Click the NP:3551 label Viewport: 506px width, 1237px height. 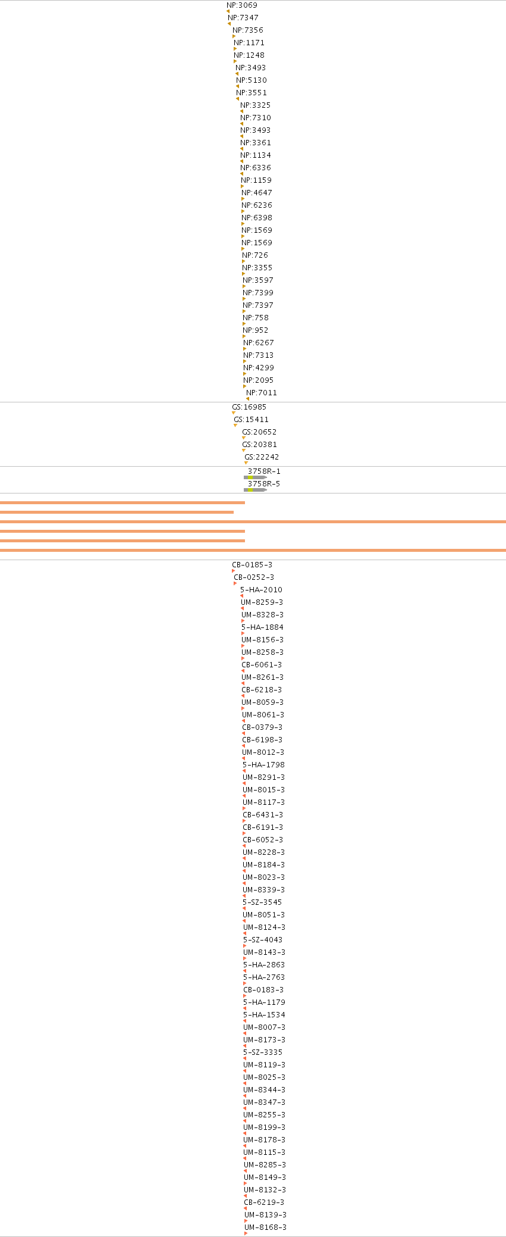[252, 93]
